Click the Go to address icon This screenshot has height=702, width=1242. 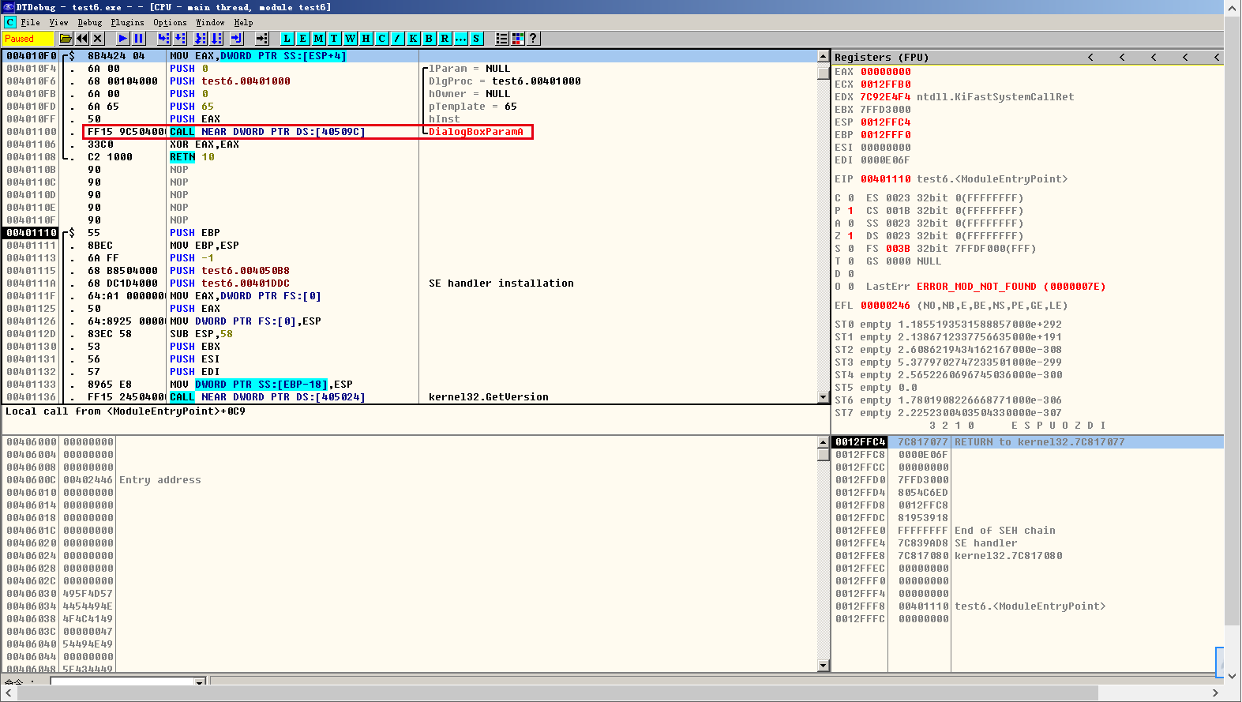(x=262, y=38)
